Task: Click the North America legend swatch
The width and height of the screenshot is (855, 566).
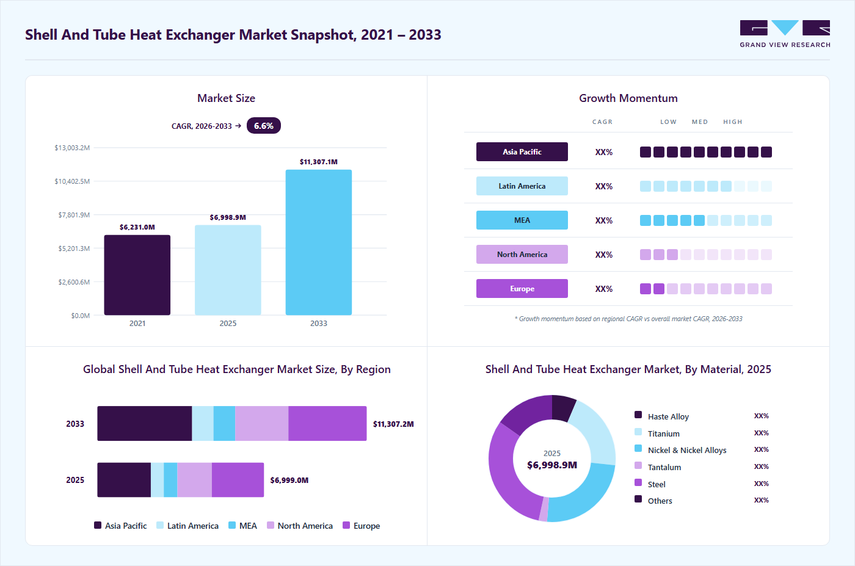Action: [x=271, y=525]
